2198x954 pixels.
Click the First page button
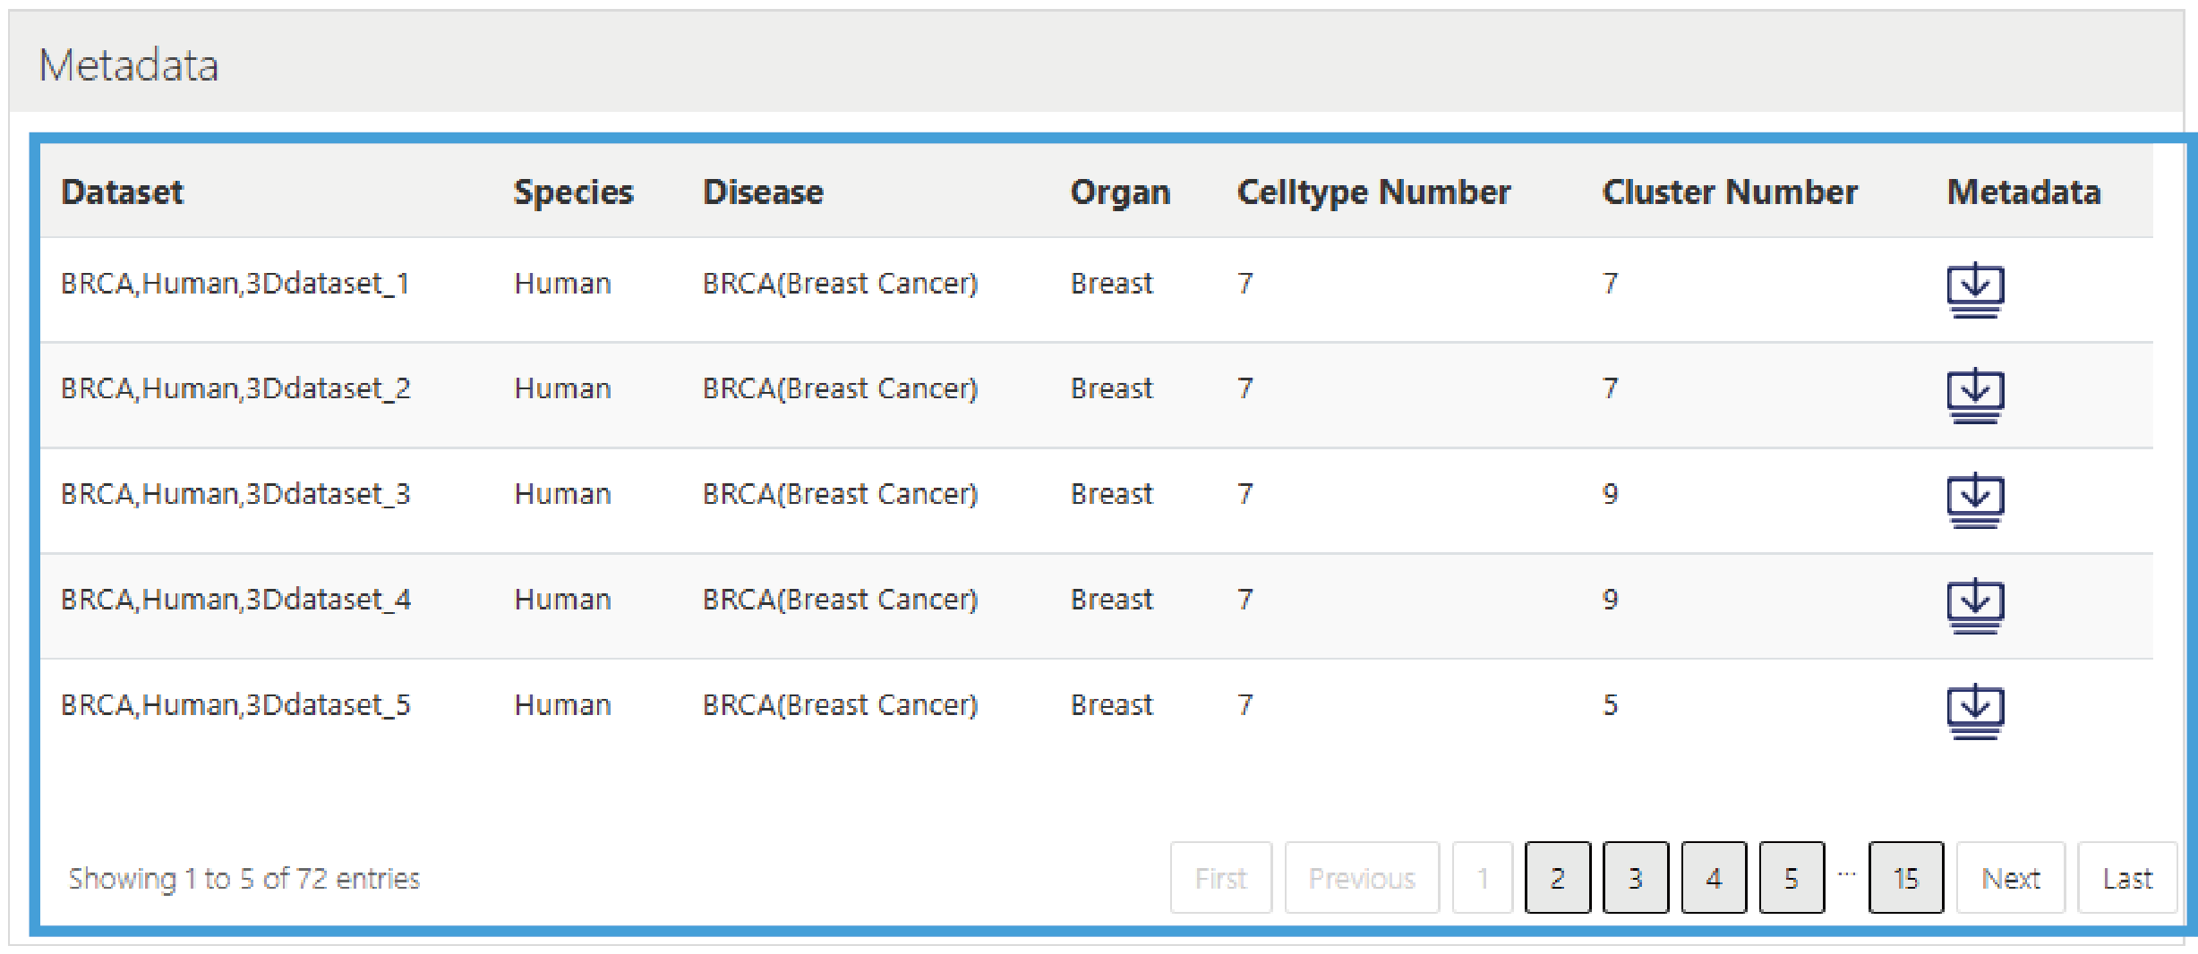click(1220, 878)
